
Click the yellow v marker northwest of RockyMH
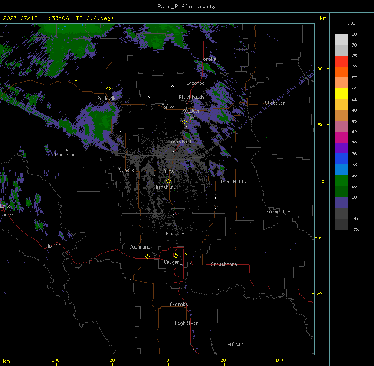[x=76, y=80]
